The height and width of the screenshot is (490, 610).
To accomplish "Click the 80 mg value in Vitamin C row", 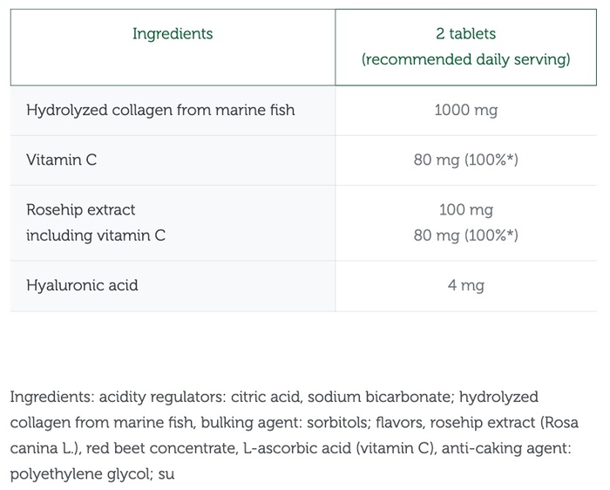I will point(465,160).
